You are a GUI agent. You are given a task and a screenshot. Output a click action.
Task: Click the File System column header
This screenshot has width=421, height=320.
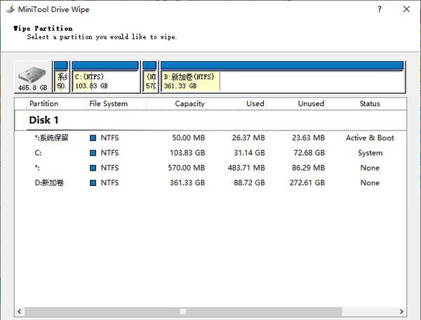pyautogui.click(x=109, y=104)
